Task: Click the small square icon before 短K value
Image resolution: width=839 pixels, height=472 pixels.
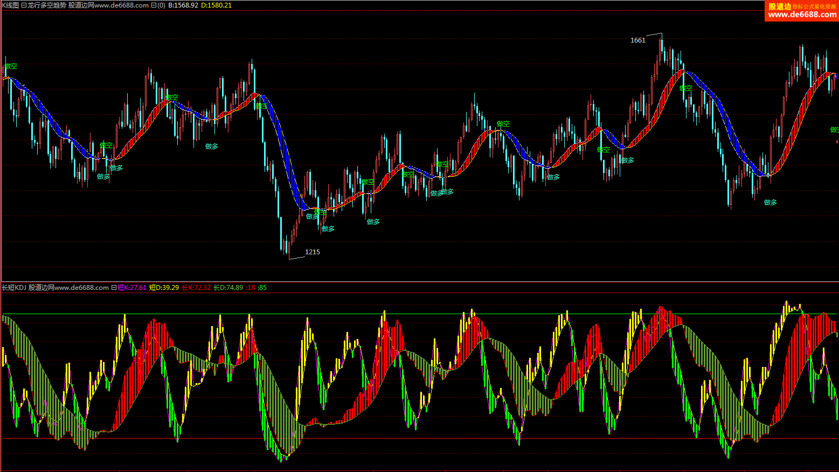Action: pyautogui.click(x=114, y=288)
